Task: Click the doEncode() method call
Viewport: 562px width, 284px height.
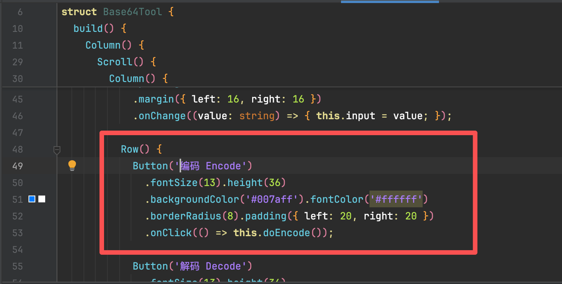Action: coord(295,233)
